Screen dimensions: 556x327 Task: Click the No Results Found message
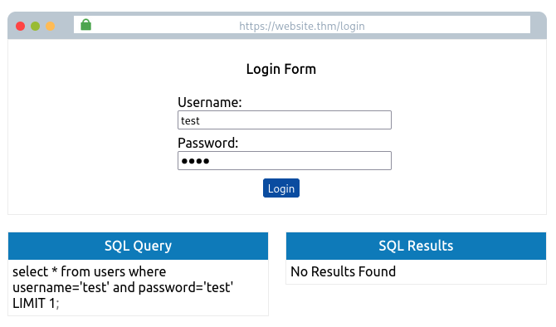tap(343, 271)
